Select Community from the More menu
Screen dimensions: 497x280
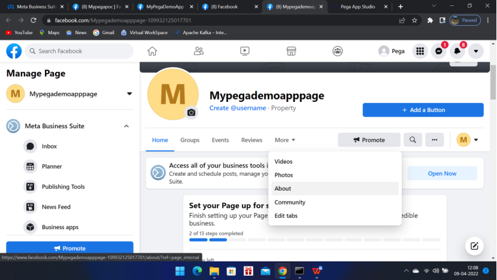335,202
